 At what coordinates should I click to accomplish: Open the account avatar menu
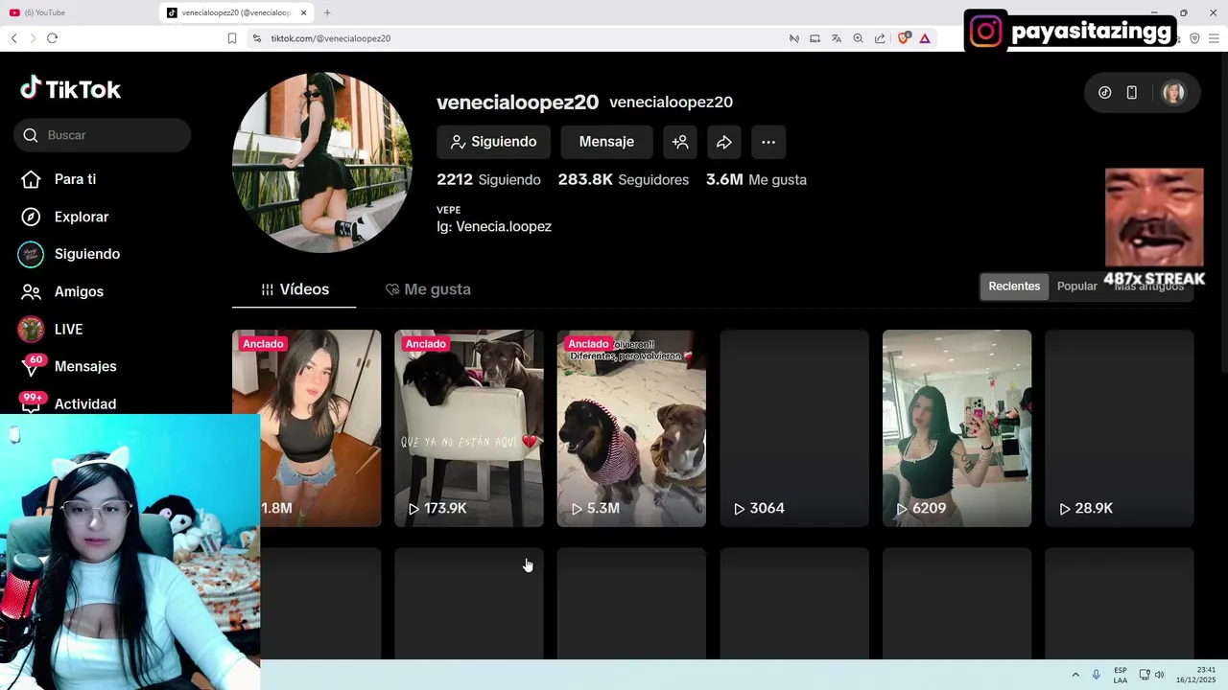tap(1173, 93)
